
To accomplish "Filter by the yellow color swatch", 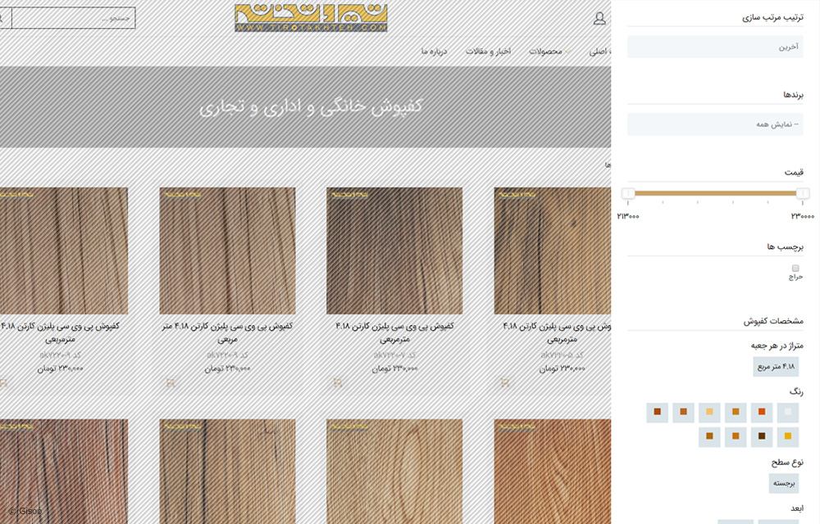I will tap(789, 436).
